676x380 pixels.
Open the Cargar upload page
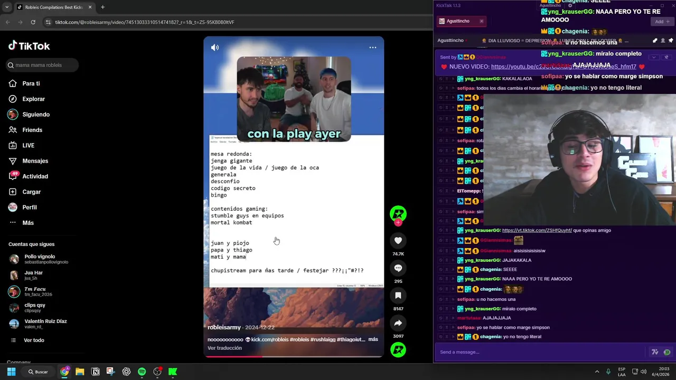24,192
